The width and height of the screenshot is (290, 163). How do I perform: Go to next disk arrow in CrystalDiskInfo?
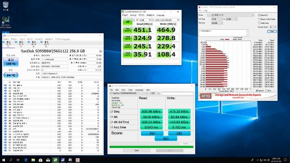[101, 51]
